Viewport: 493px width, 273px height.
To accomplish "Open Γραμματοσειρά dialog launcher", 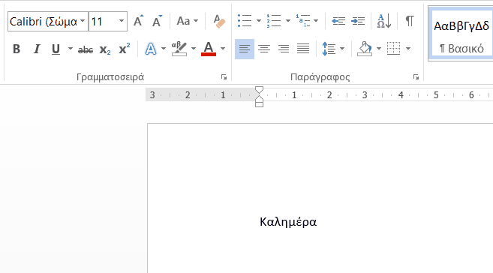I will 224,77.
